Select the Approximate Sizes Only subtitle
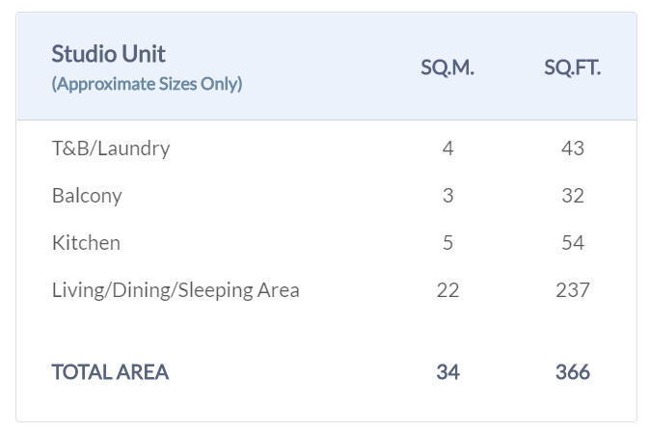The height and width of the screenshot is (433, 650). point(147,84)
